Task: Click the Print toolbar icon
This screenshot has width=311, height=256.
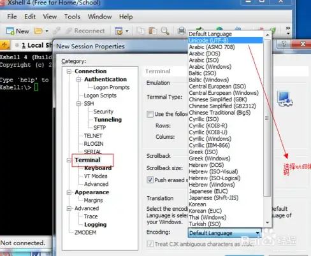Action: 182,31
